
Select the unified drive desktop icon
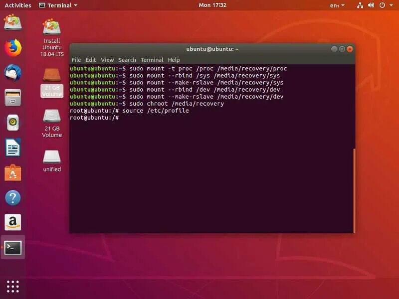[52, 161]
